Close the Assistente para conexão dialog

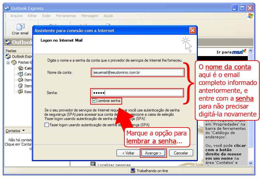coord(193,30)
